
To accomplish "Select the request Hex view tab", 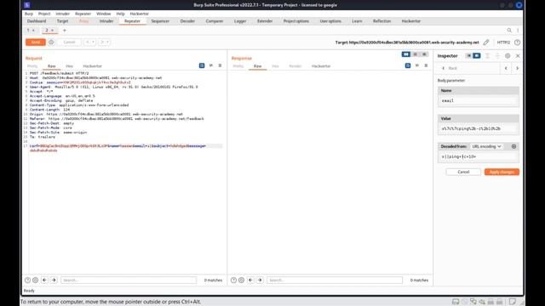I will 69,66.
